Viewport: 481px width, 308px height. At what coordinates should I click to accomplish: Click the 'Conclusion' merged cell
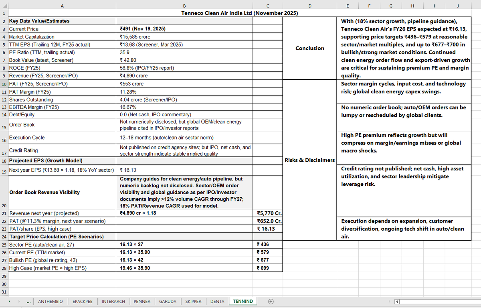tap(310, 48)
